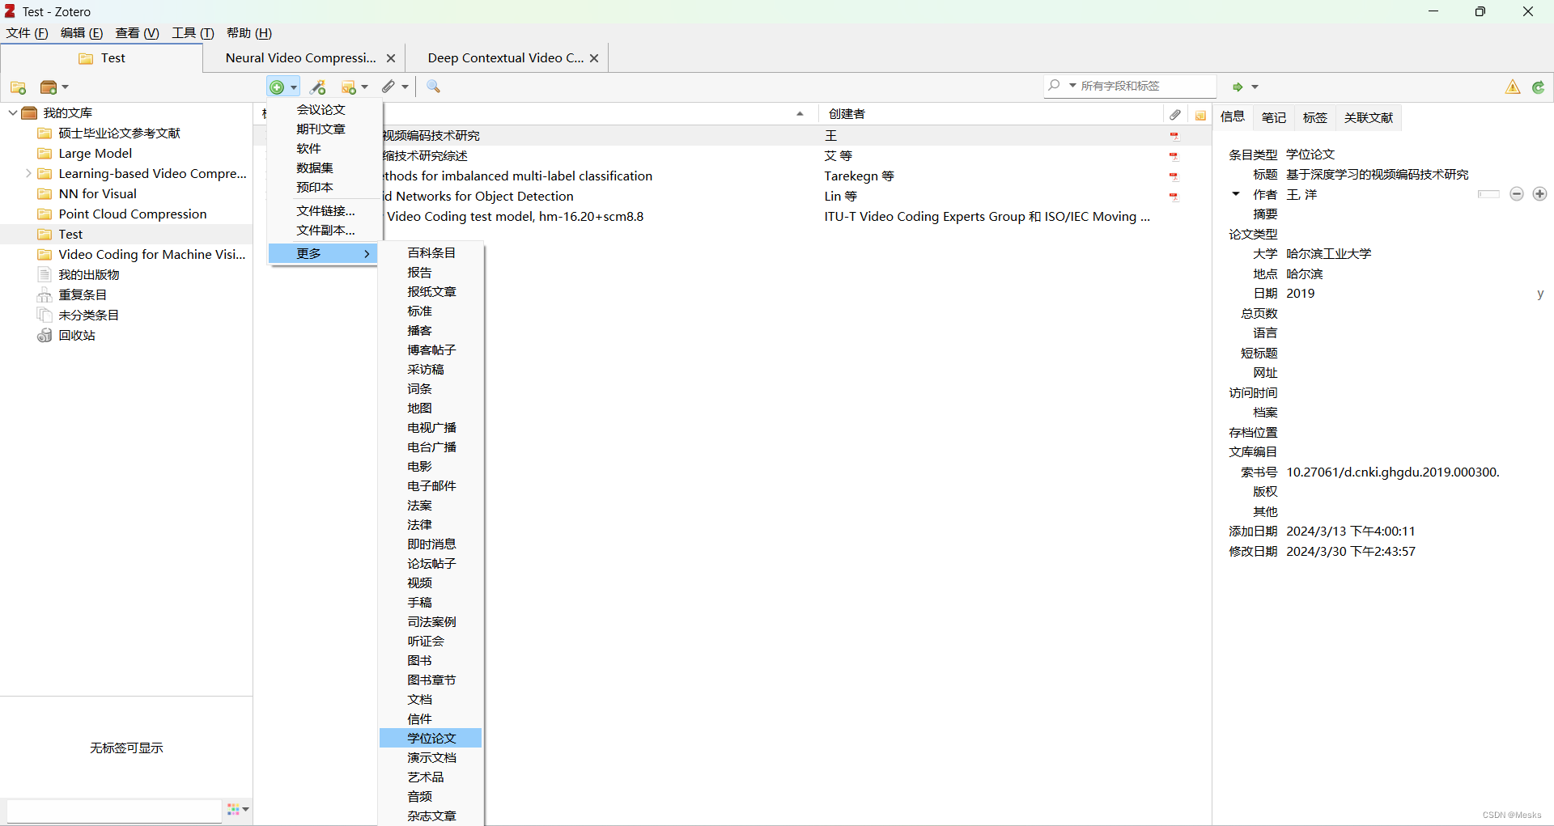1554x826 pixels.
Task: Open the locate arrow dropdown menu
Action: (1255, 87)
